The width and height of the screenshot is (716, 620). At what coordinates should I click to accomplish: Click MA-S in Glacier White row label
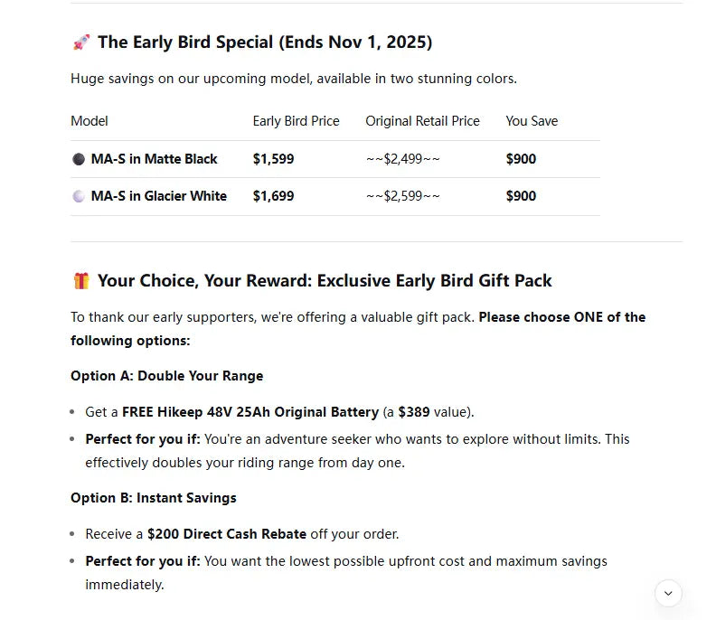[159, 196]
